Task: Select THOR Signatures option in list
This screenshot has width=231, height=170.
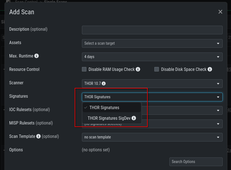Action: (x=112, y=107)
